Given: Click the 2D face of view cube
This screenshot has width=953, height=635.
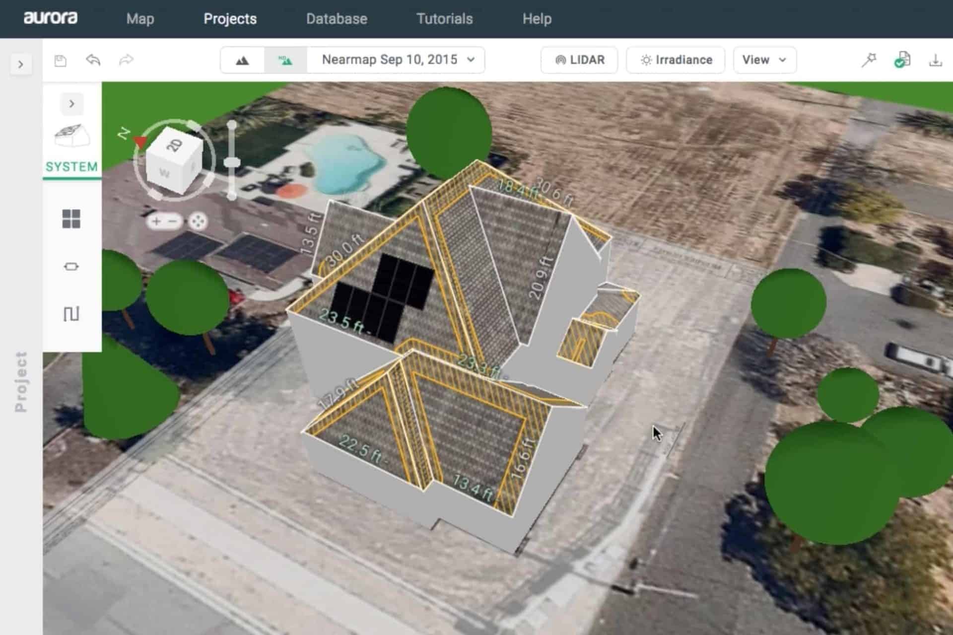Looking at the screenshot, I should (x=175, y=145).
